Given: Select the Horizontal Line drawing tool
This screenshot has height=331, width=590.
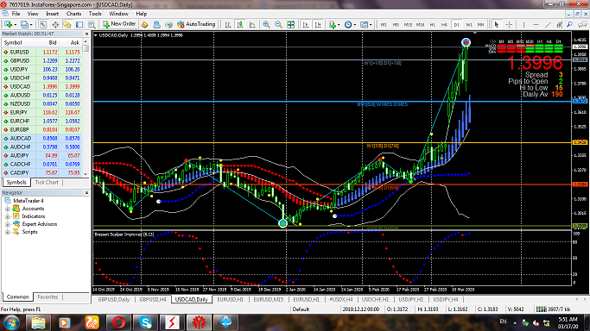Looking at the screenshot, I should pyautogui.click(x=536, y=24).
